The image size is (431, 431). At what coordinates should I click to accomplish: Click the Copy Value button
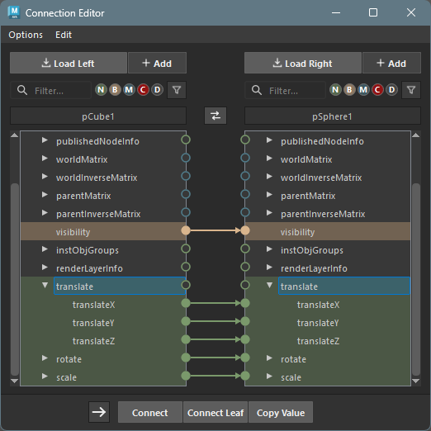pos(281,412)
